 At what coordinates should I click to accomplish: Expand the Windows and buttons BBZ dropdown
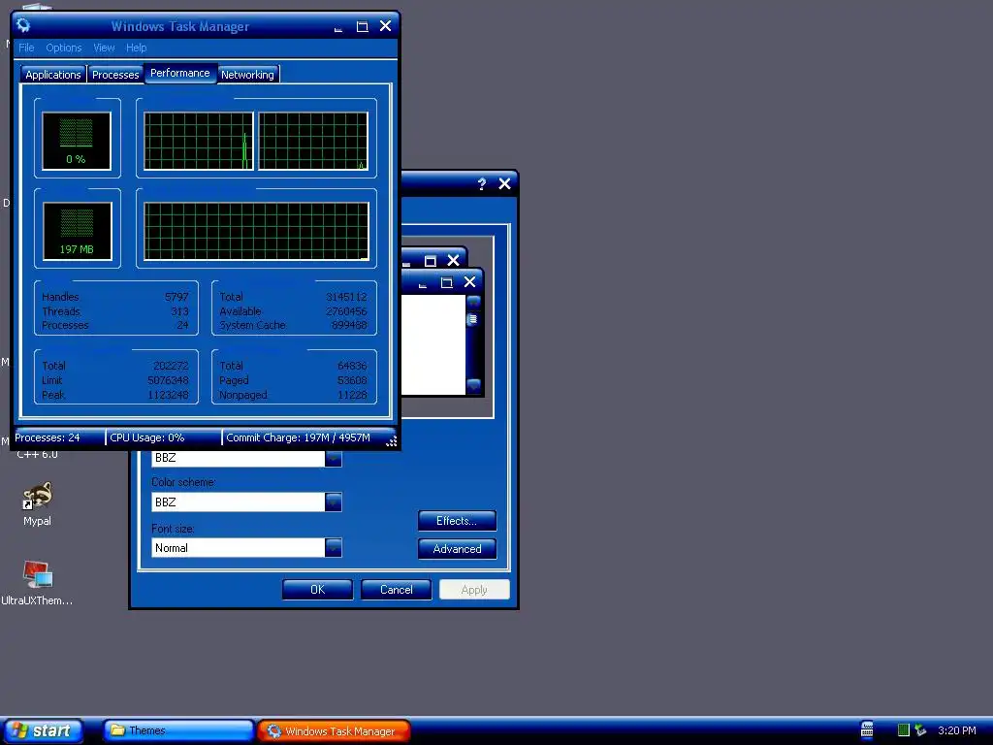334,459
